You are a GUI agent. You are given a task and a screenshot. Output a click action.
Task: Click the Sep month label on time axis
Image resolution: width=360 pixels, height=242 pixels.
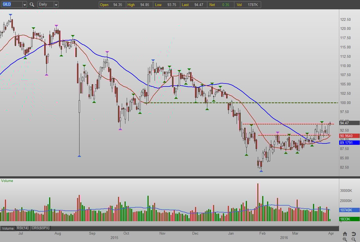point(92,234)
